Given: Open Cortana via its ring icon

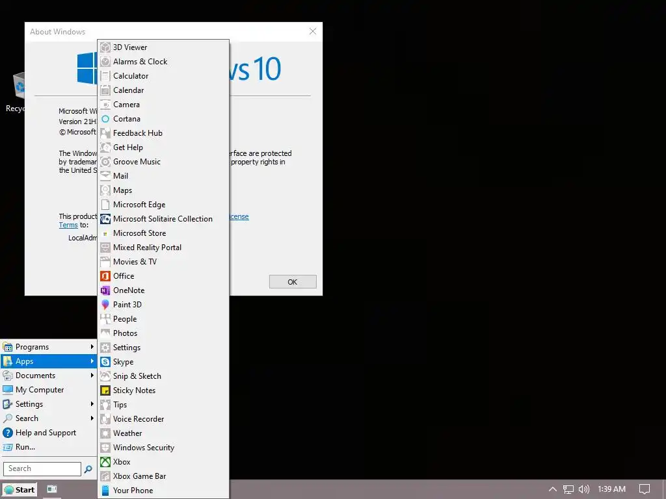Looking at the screenshot, I should pos(105,120).
